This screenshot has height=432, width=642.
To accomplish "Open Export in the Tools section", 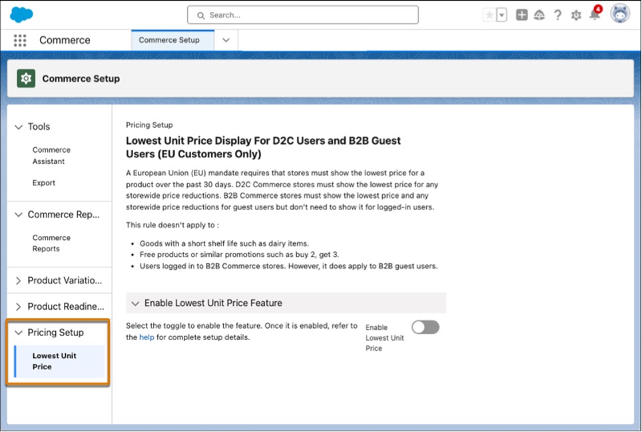I will (x=44, y=183).
